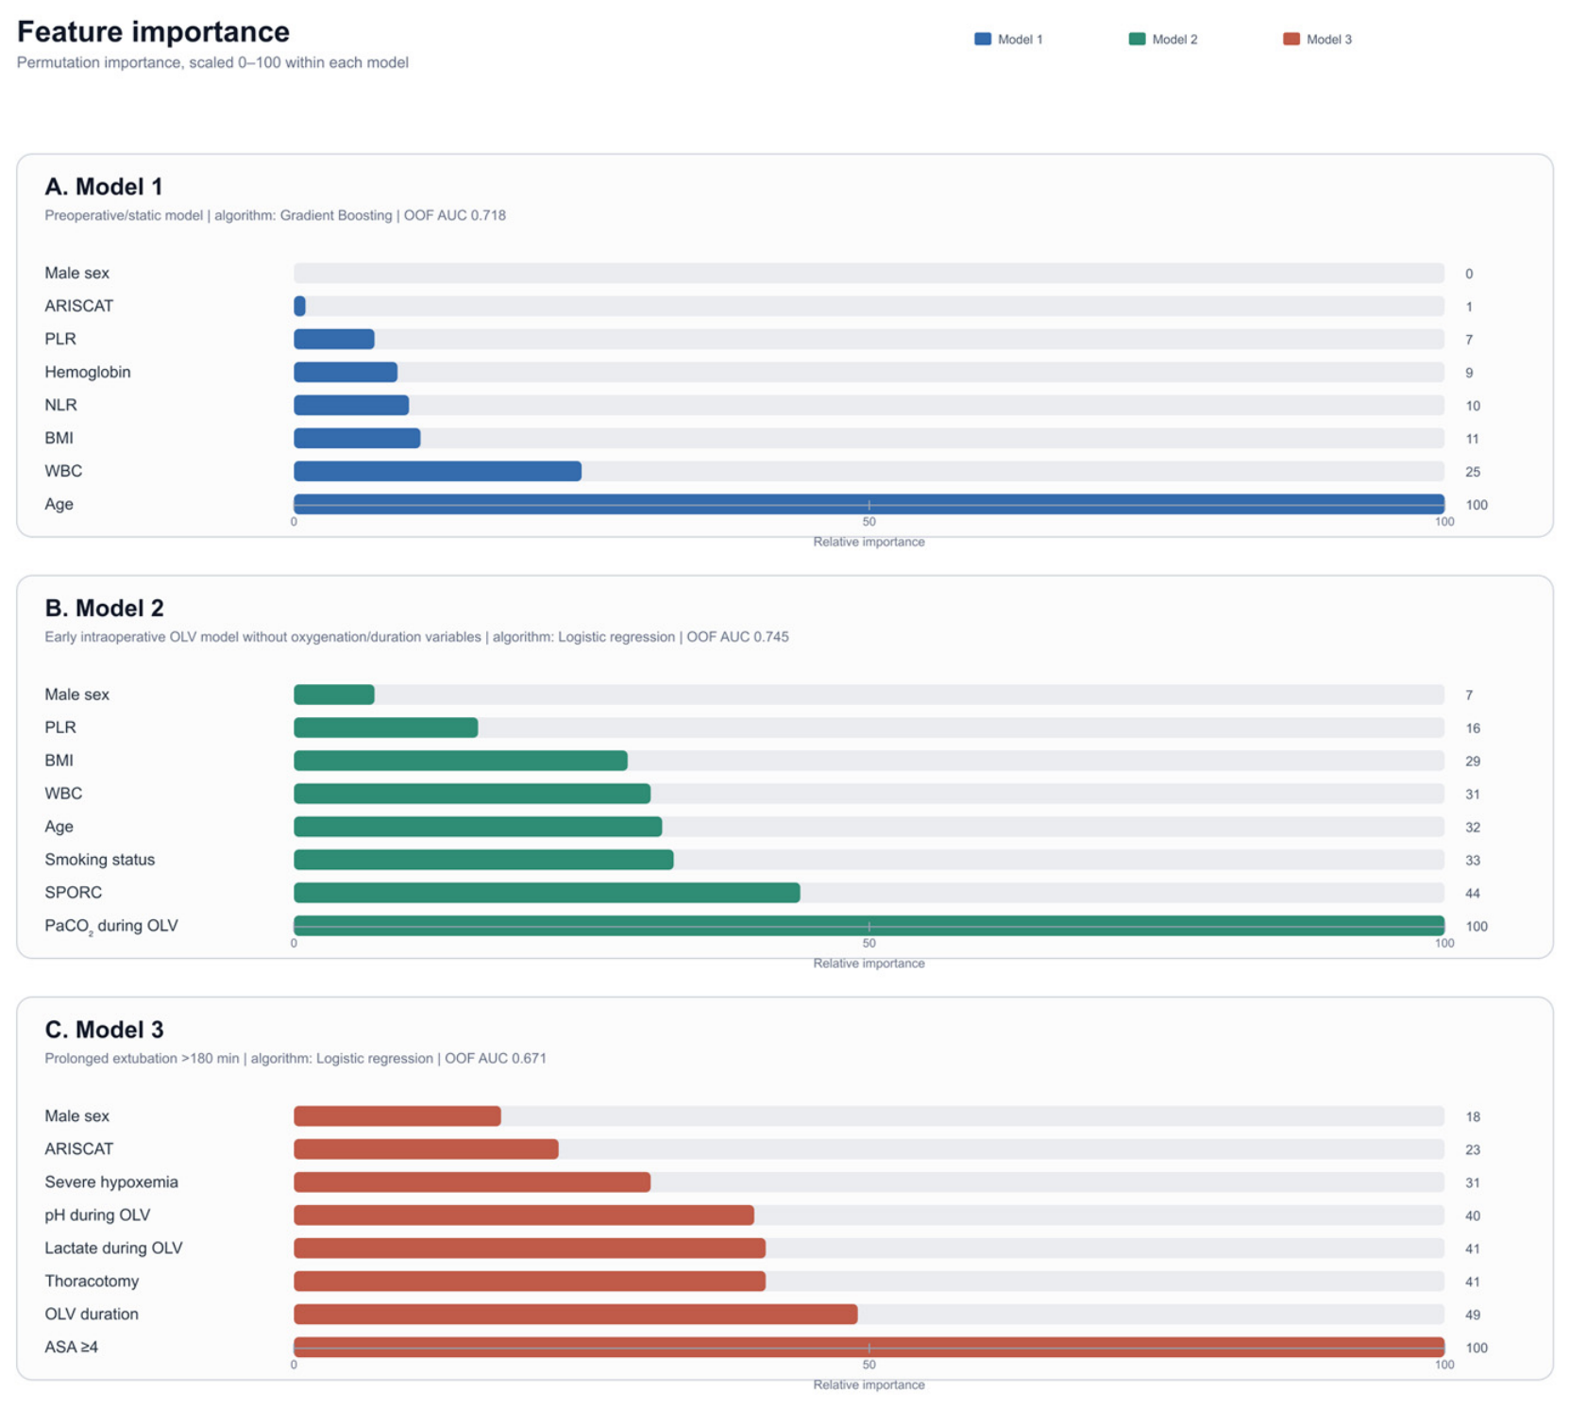Click the PLR bar in Model 2
Viewport: 1570px width, 1408px height.
click(385, 728)
